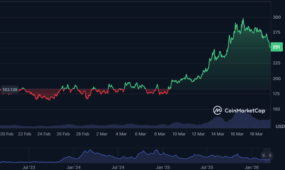Click the 183.139 baseline price label

point(10,89)
